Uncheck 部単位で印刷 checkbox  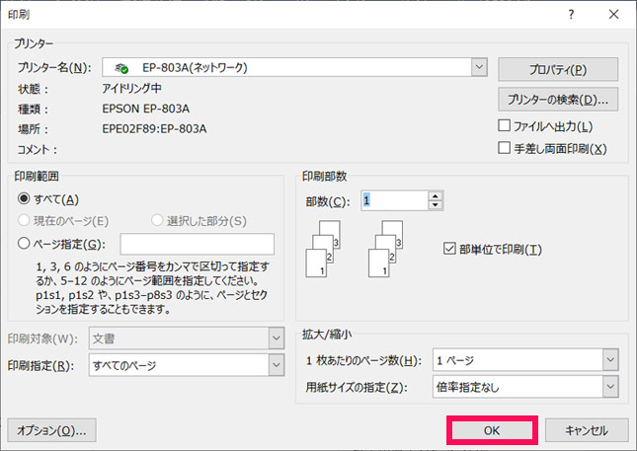(x=450, y=249)
